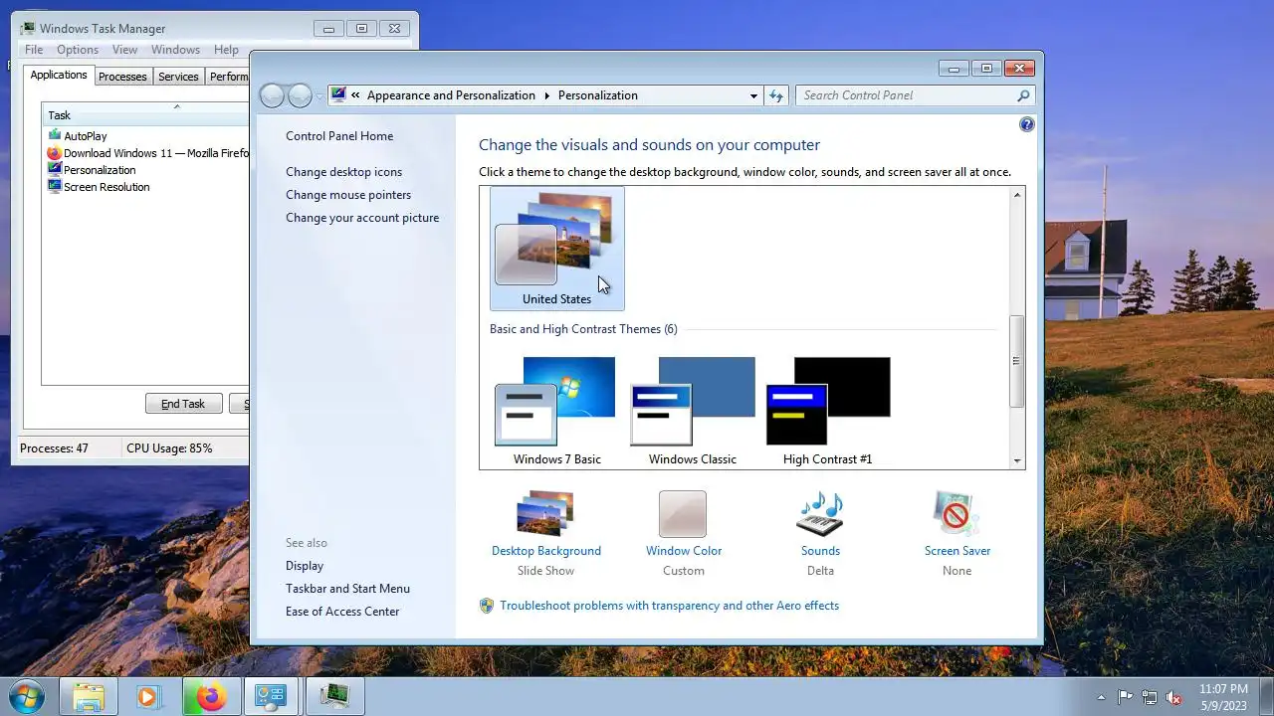Open Windows Media Player from taskbar
The height and width of the screenshot is (716, 1274).
point(149,697)
